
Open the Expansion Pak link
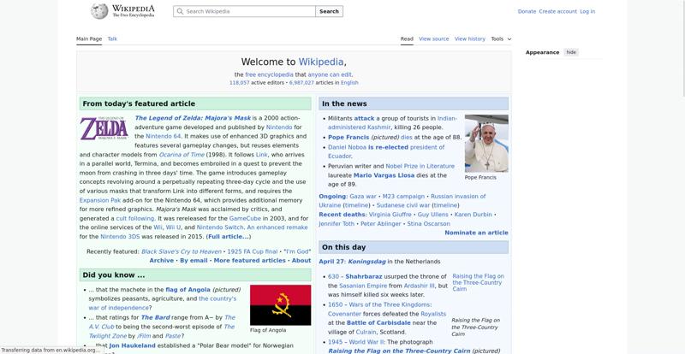pyautogui.click(x=100, y=200)
